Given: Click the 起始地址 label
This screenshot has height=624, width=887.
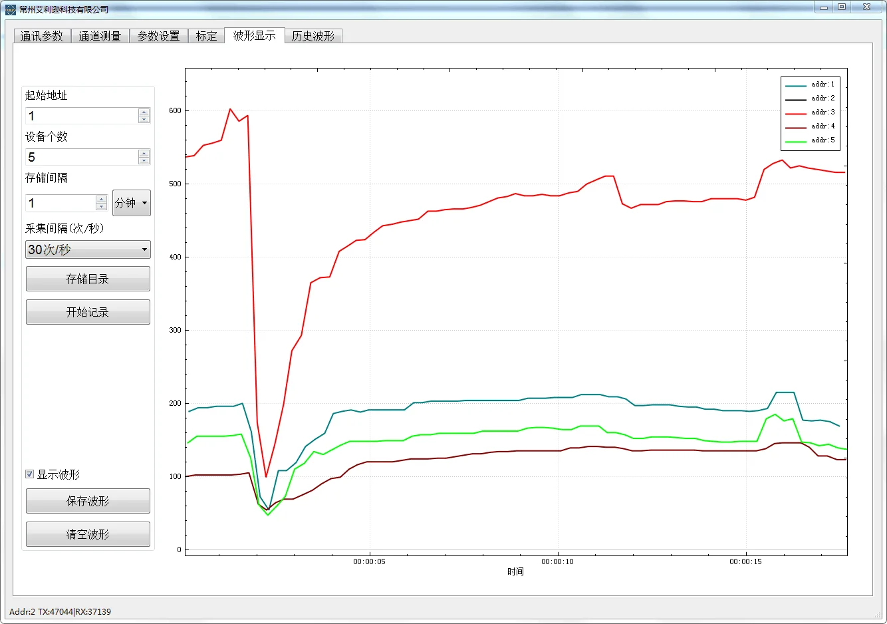Looking at the screenshot, I should 47,95.
